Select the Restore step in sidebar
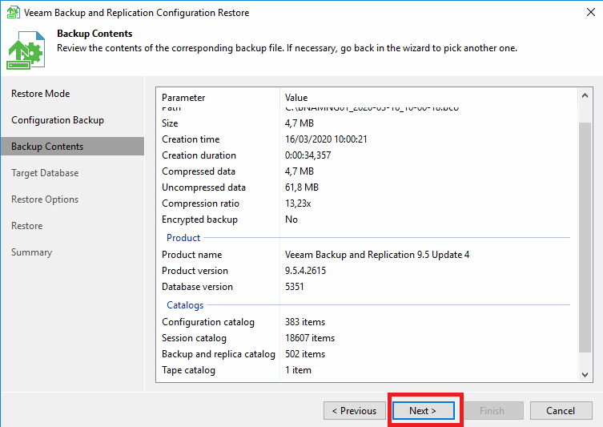 point(27,226)
